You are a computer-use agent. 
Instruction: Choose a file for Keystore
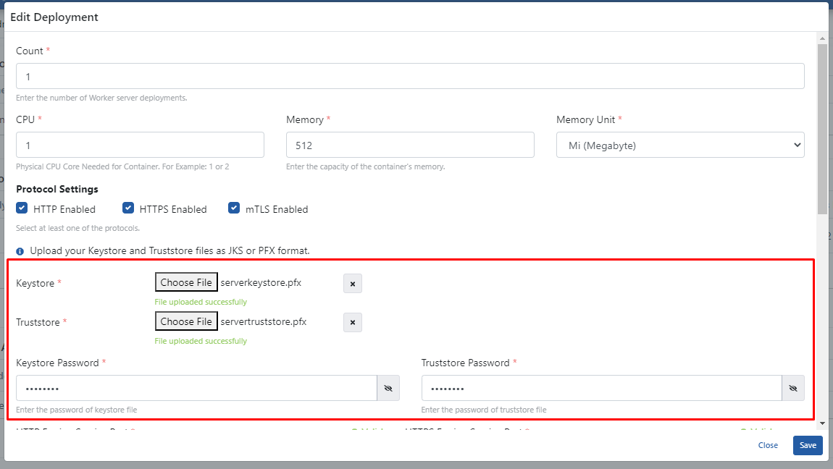coord(186,282)
